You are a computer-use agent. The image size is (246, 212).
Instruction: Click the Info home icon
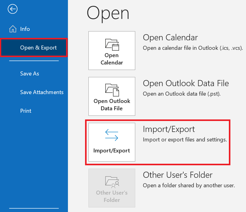(13, 29)
